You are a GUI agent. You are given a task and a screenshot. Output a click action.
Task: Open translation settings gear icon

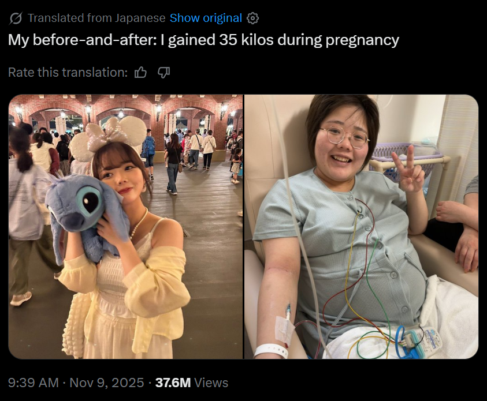point(252,18)
